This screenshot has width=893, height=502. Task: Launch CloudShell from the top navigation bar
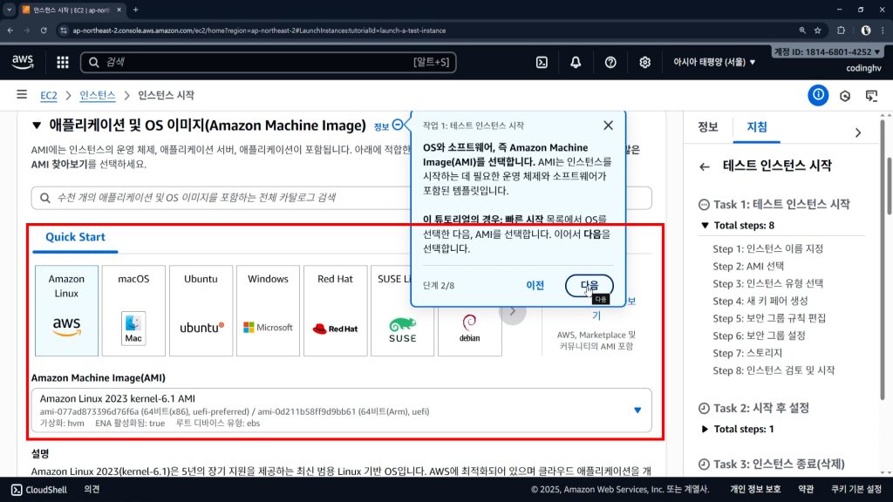(542, 62)
